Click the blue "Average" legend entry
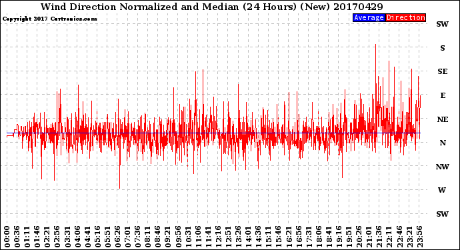This screenshot has width=460, height=250. click(x=369, y=17)
